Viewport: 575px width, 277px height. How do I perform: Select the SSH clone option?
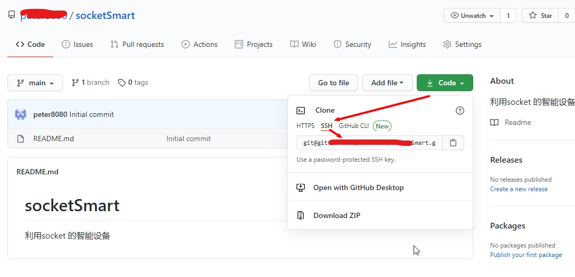(327, 126)
